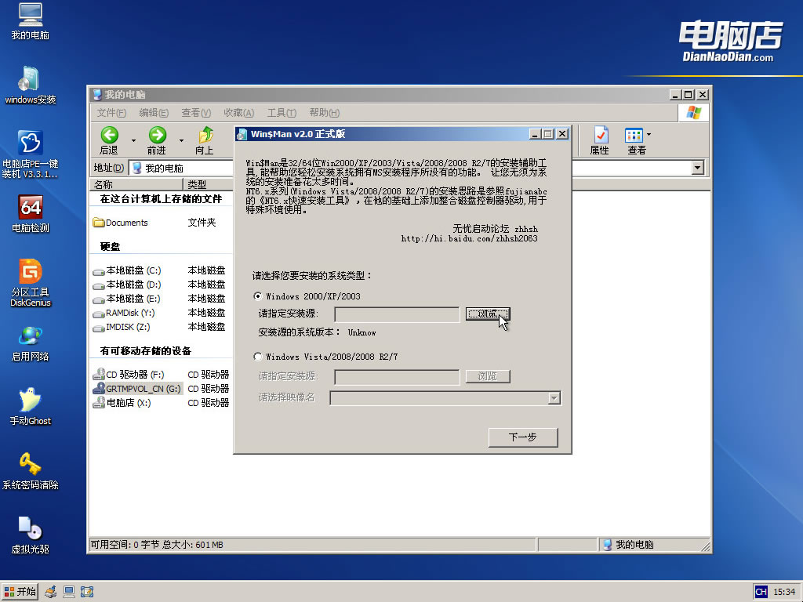This screenshot has height=602, width=803.
Task: Open dropdown arrow next to 前进
Action: click(181, 140)
